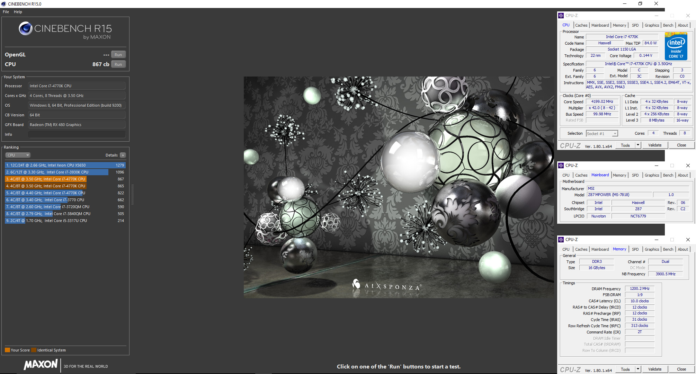The image size is (696, 374).
Task: Minimize the Memory CPU-Z window
Action: (x=656, y=240)
